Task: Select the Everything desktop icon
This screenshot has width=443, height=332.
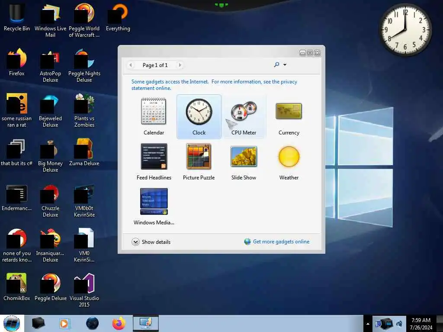Action: coord(118,17)
